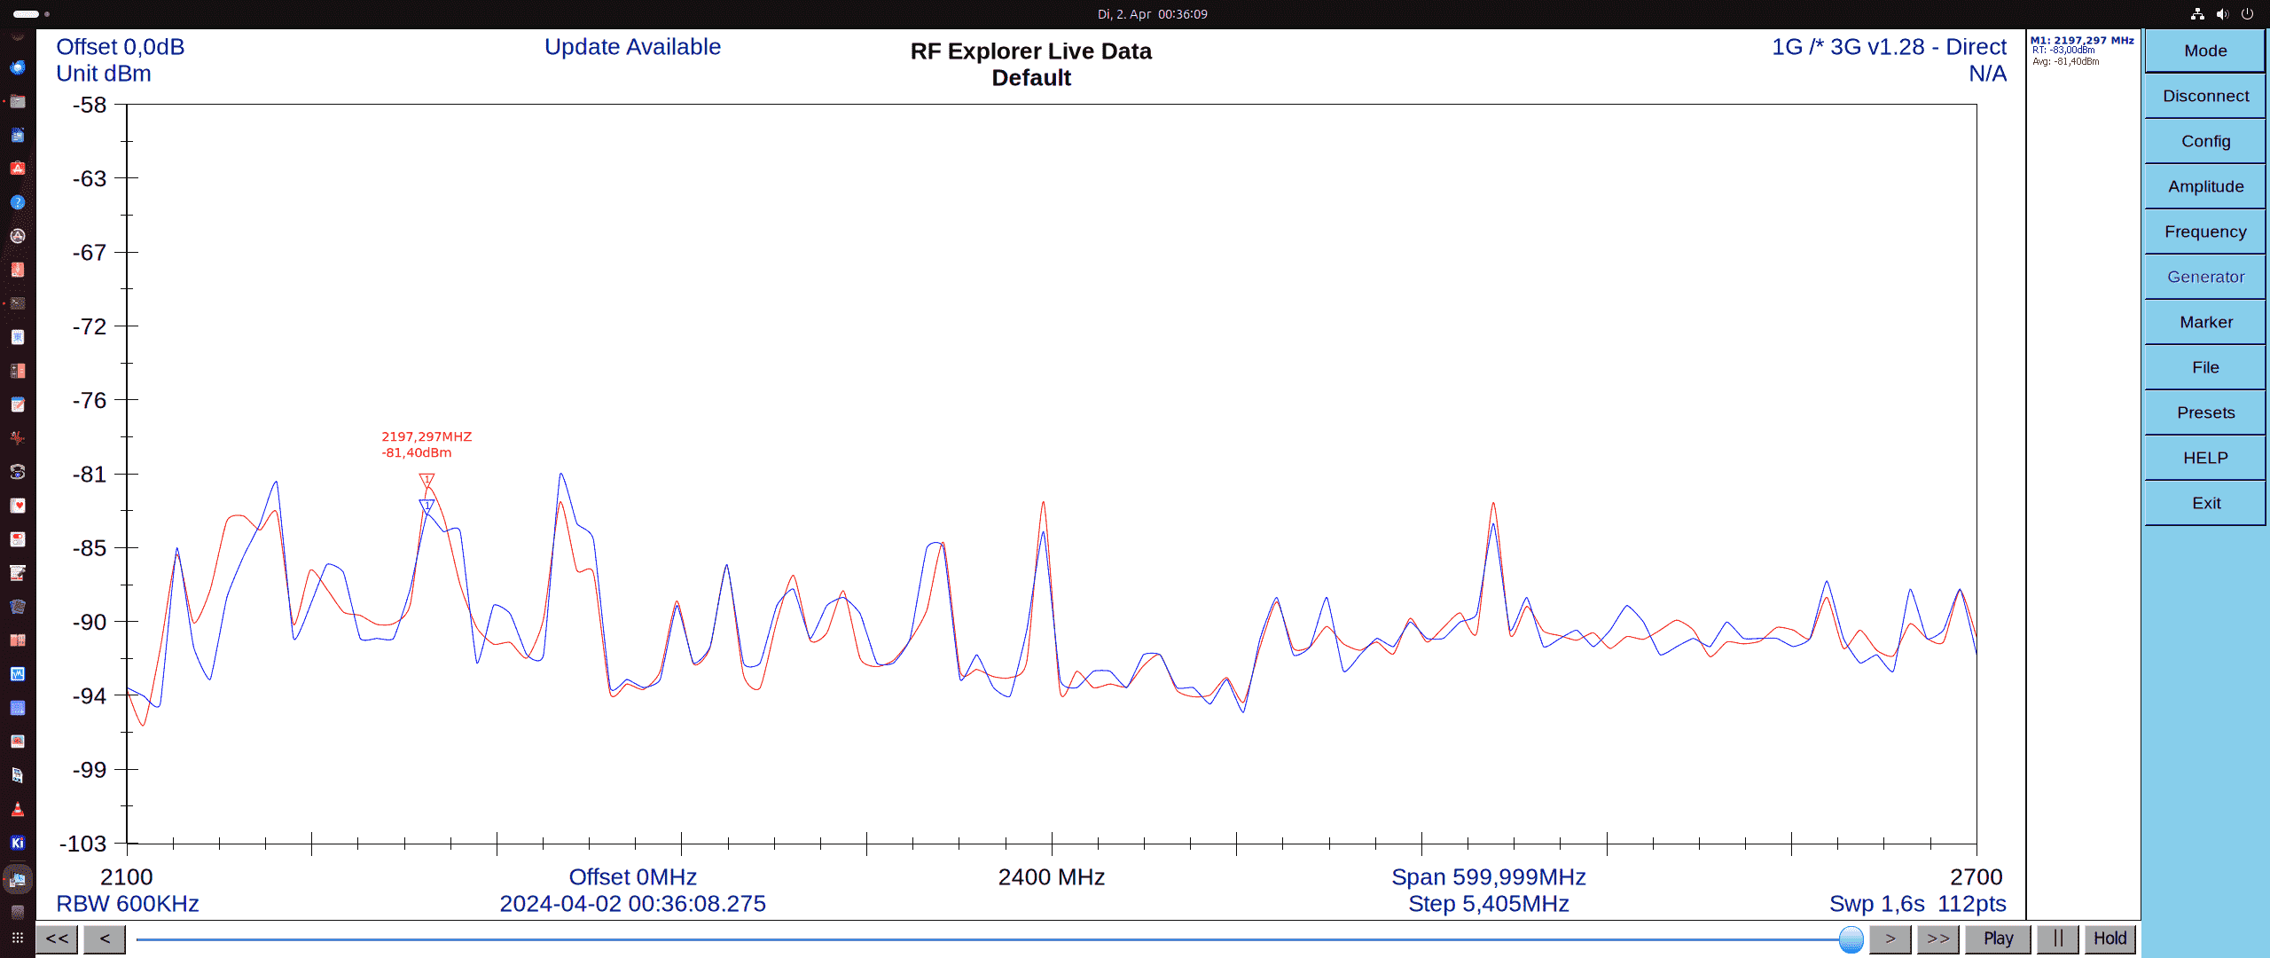Open the Mode menu
The width and height of the screenshot is (2270, 958).
click(2204, 51)
